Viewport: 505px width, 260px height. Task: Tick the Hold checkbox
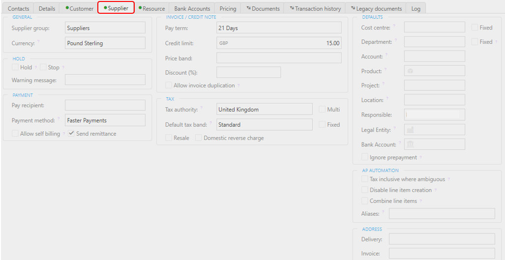tap(15, 67)
